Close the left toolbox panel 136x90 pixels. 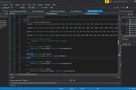(7, 11)
